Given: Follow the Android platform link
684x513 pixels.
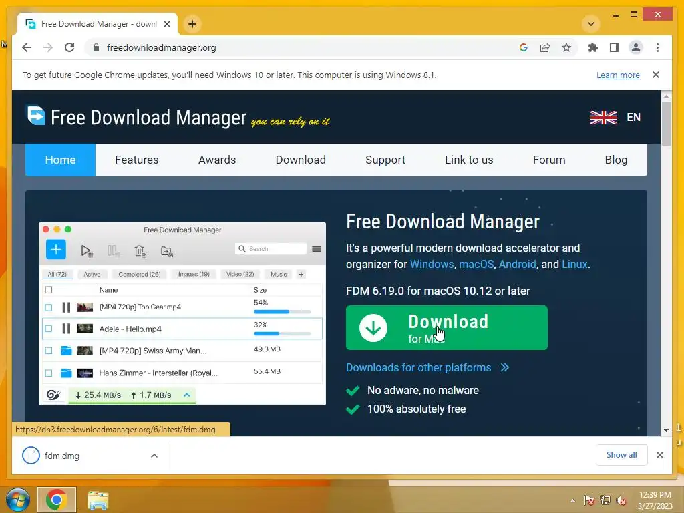Looking at the screenshot, I should 518,265.
